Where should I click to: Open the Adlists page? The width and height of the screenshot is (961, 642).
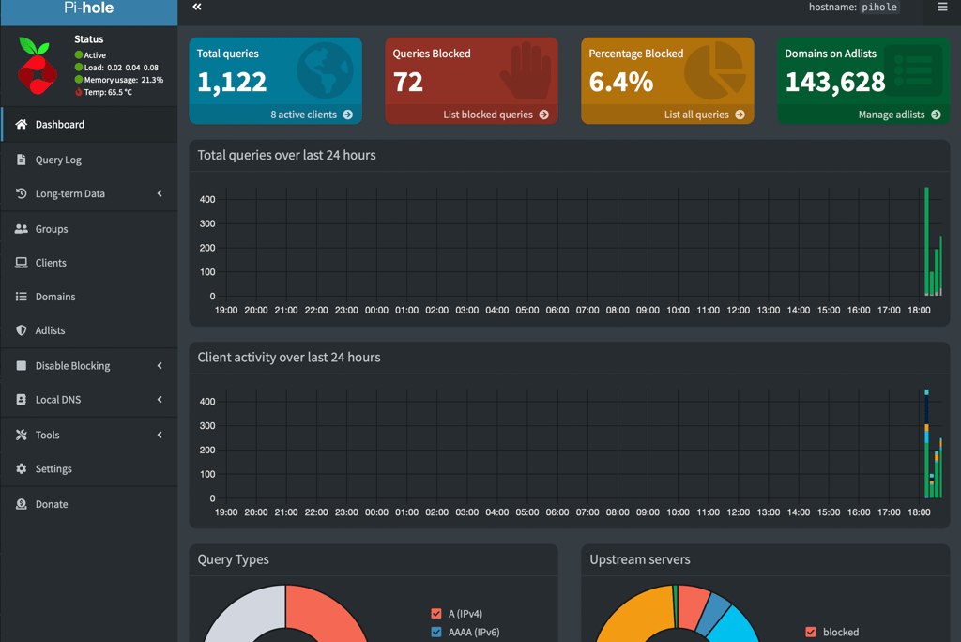[89, 329]
